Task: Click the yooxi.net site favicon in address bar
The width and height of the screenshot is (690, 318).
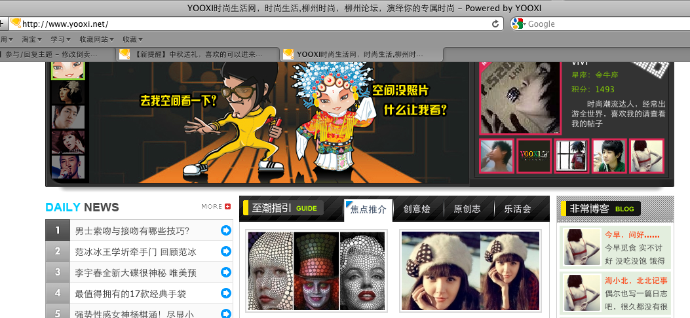Action: (16, 24)
